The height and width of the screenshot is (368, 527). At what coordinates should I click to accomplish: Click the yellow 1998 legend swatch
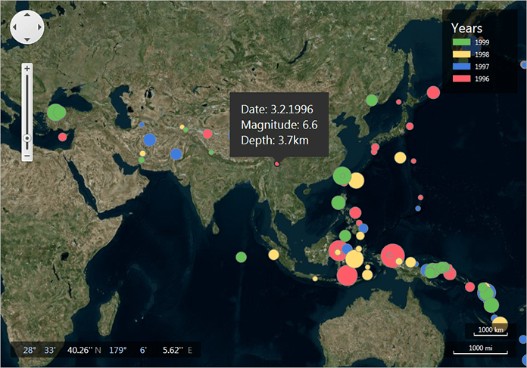[x=460, y=54]
